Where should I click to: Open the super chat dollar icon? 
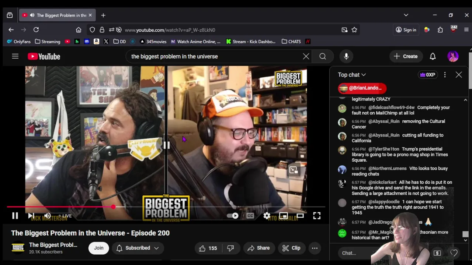click(437, 253)
